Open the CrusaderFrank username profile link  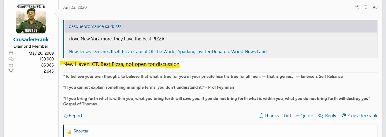(31, 39)
